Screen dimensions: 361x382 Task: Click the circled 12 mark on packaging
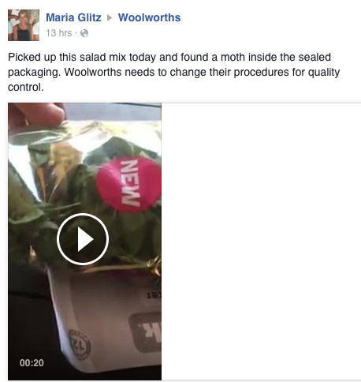(x=80, y=345)
